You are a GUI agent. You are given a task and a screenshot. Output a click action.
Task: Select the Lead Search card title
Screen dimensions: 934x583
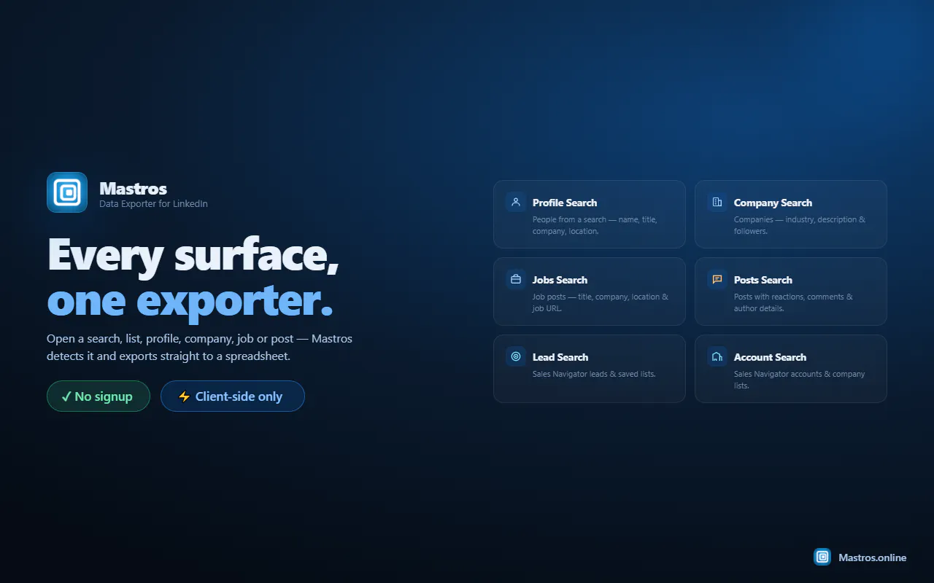point(560,357)
